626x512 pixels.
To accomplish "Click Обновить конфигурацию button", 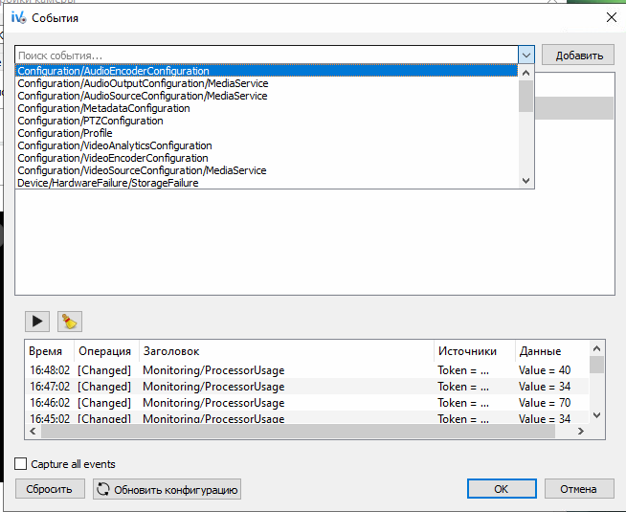I will 167,489.
